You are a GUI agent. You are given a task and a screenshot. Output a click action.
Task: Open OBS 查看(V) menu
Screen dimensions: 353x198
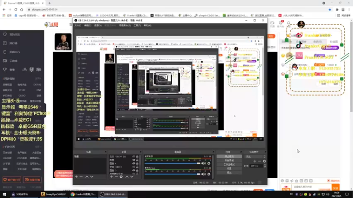pyautogui.click(x=98, y=26)
